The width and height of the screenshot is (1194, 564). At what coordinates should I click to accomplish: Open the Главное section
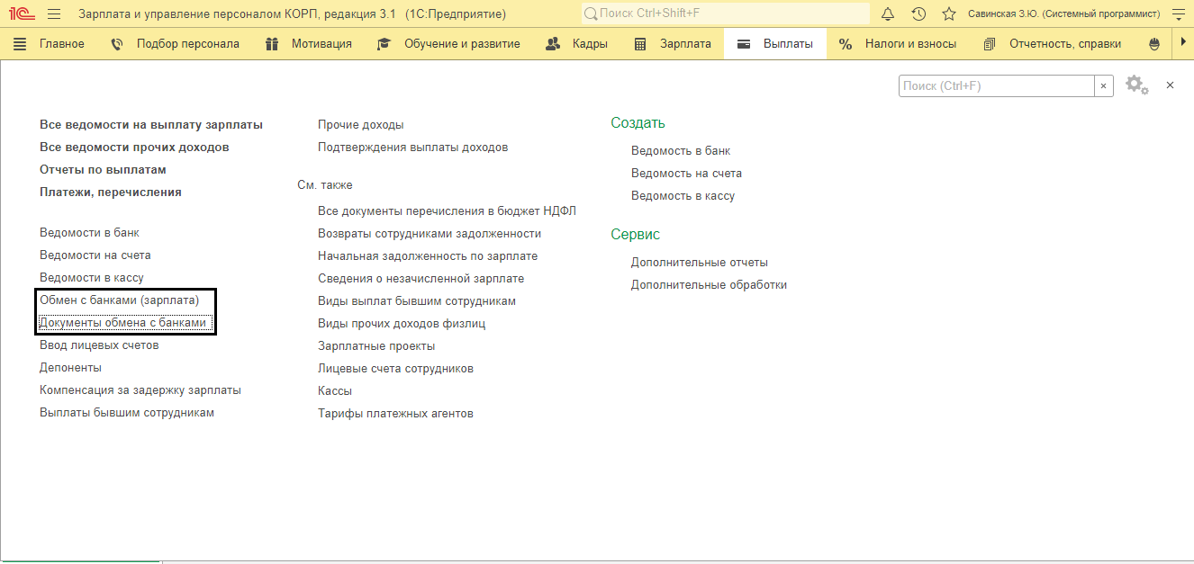coord(50,44)
